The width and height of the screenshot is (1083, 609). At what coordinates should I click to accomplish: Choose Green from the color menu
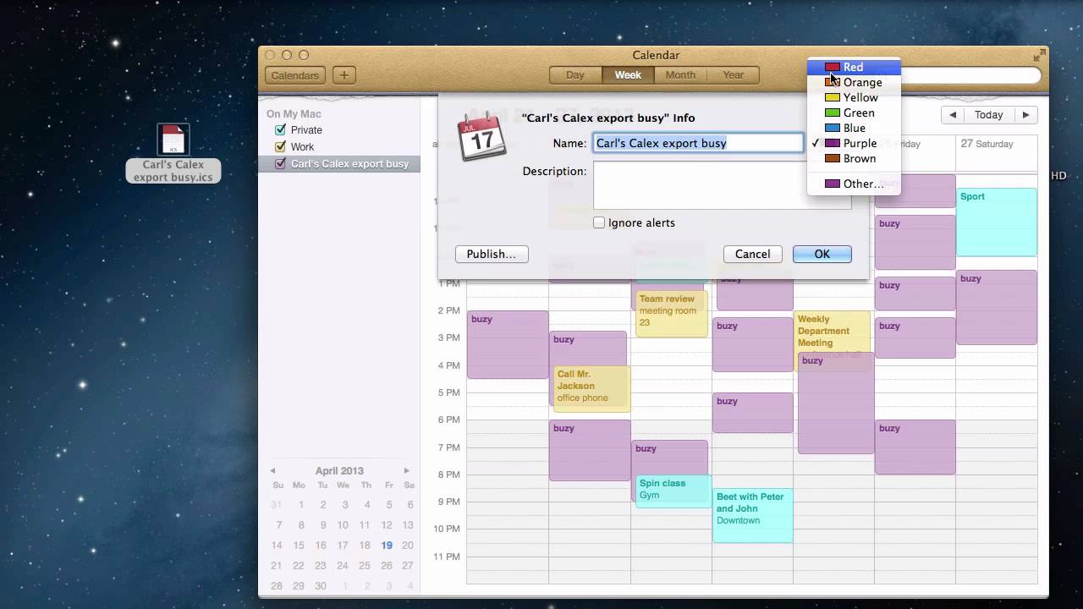click(x=854, y=112)
